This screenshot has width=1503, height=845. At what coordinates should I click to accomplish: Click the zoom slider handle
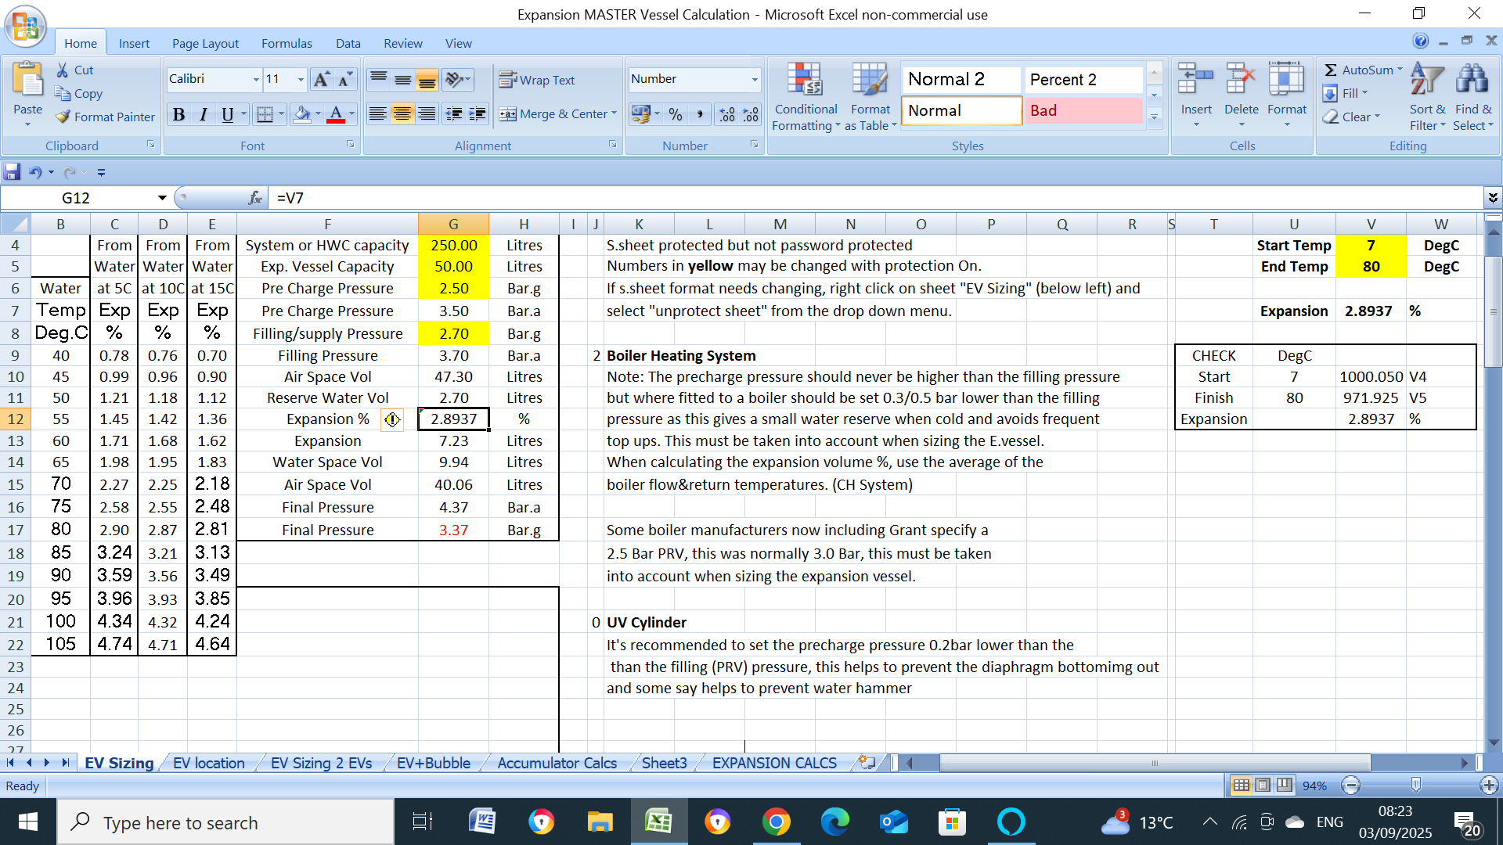tap(1415, 786)
